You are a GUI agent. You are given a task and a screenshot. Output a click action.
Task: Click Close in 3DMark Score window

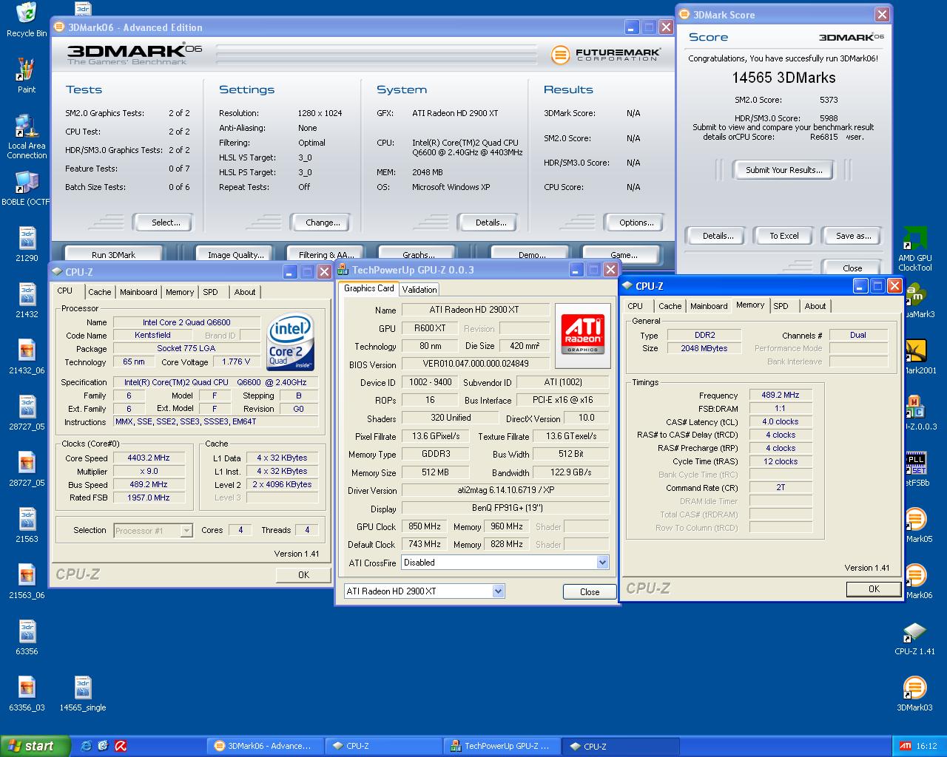tap(852, 268)
